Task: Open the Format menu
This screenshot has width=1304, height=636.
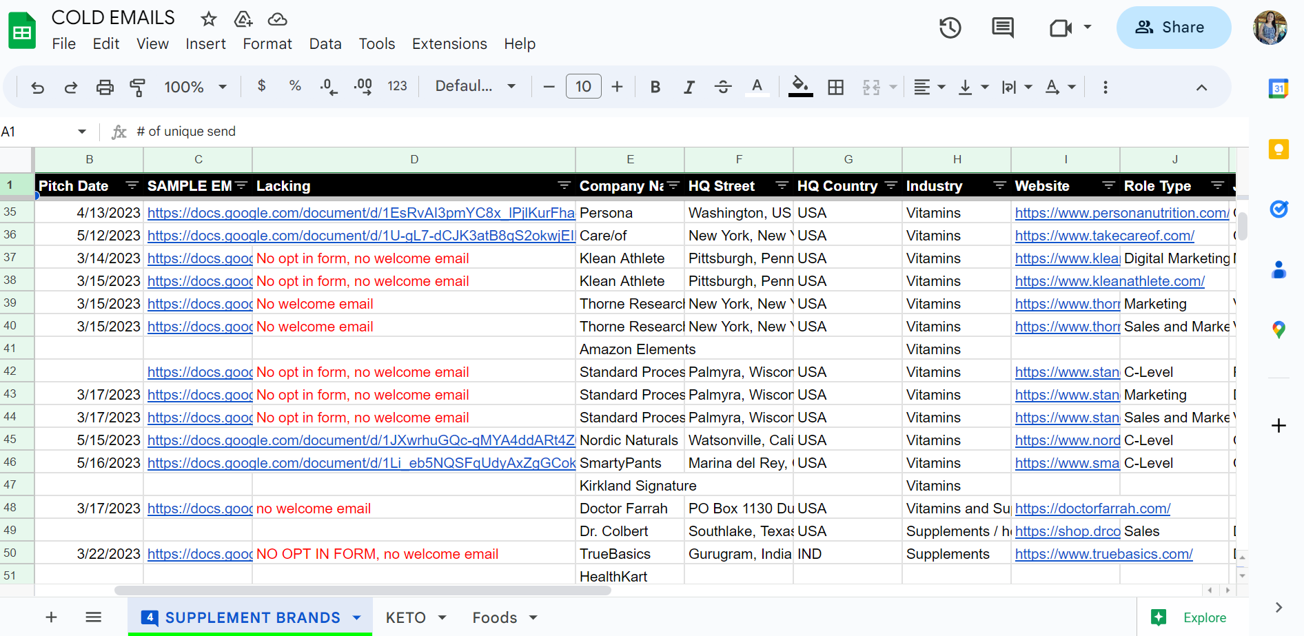Action: (x=267, y=44)
